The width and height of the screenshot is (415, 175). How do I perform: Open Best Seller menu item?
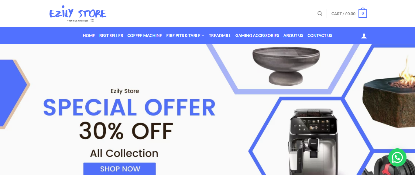point(111,36)
